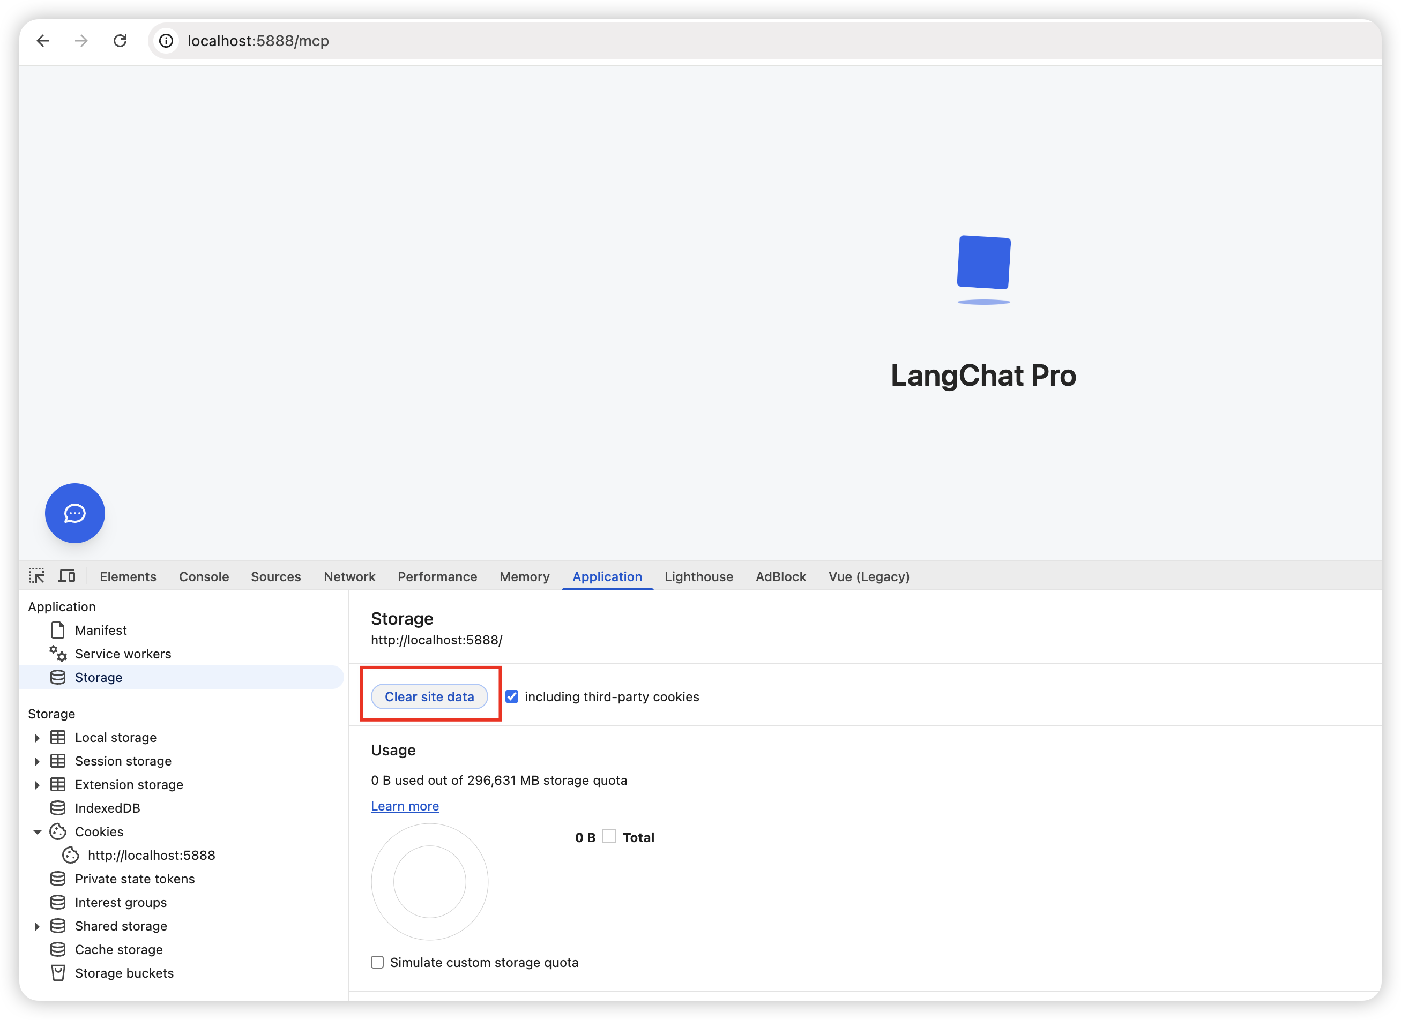Click the browser reload icon
Image resolution: width=1401 pixels, height=1020 pixels.
pyautogui.click(x=121, y=41)
